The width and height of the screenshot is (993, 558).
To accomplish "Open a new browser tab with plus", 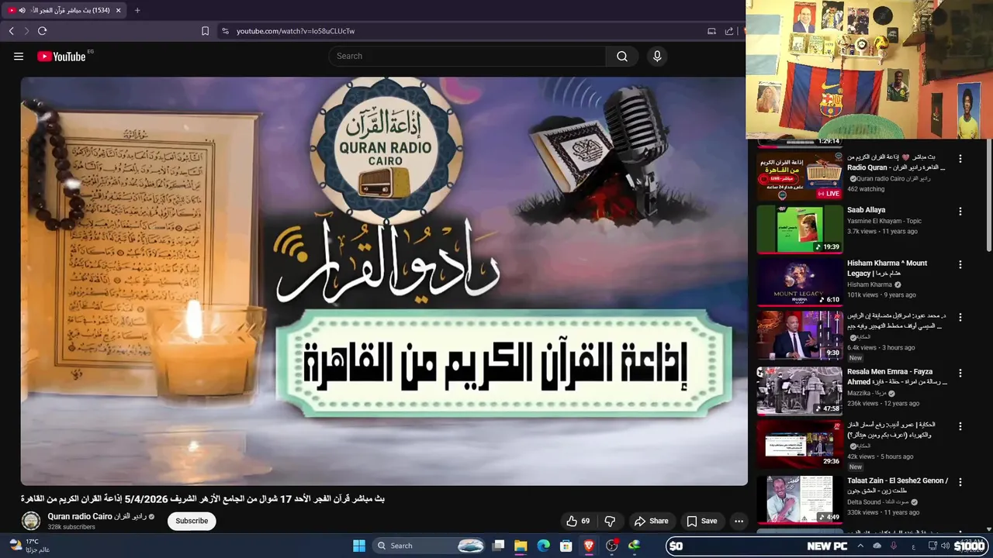I will click(137, 10).
